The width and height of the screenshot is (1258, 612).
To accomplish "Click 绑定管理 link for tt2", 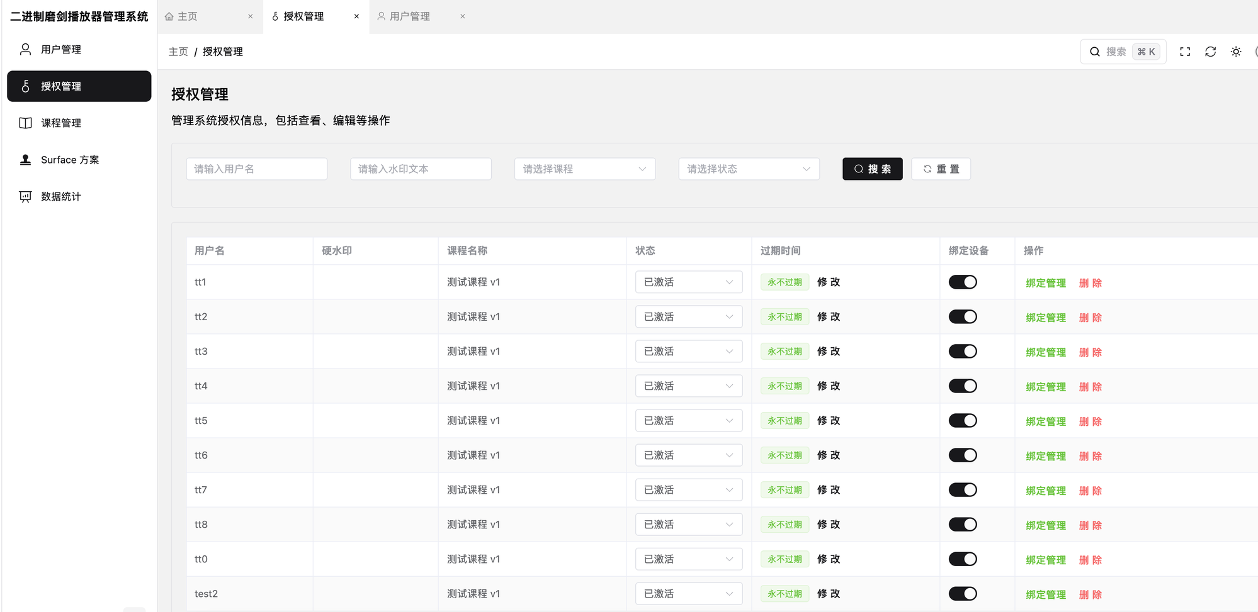I will click(1045, 318).
